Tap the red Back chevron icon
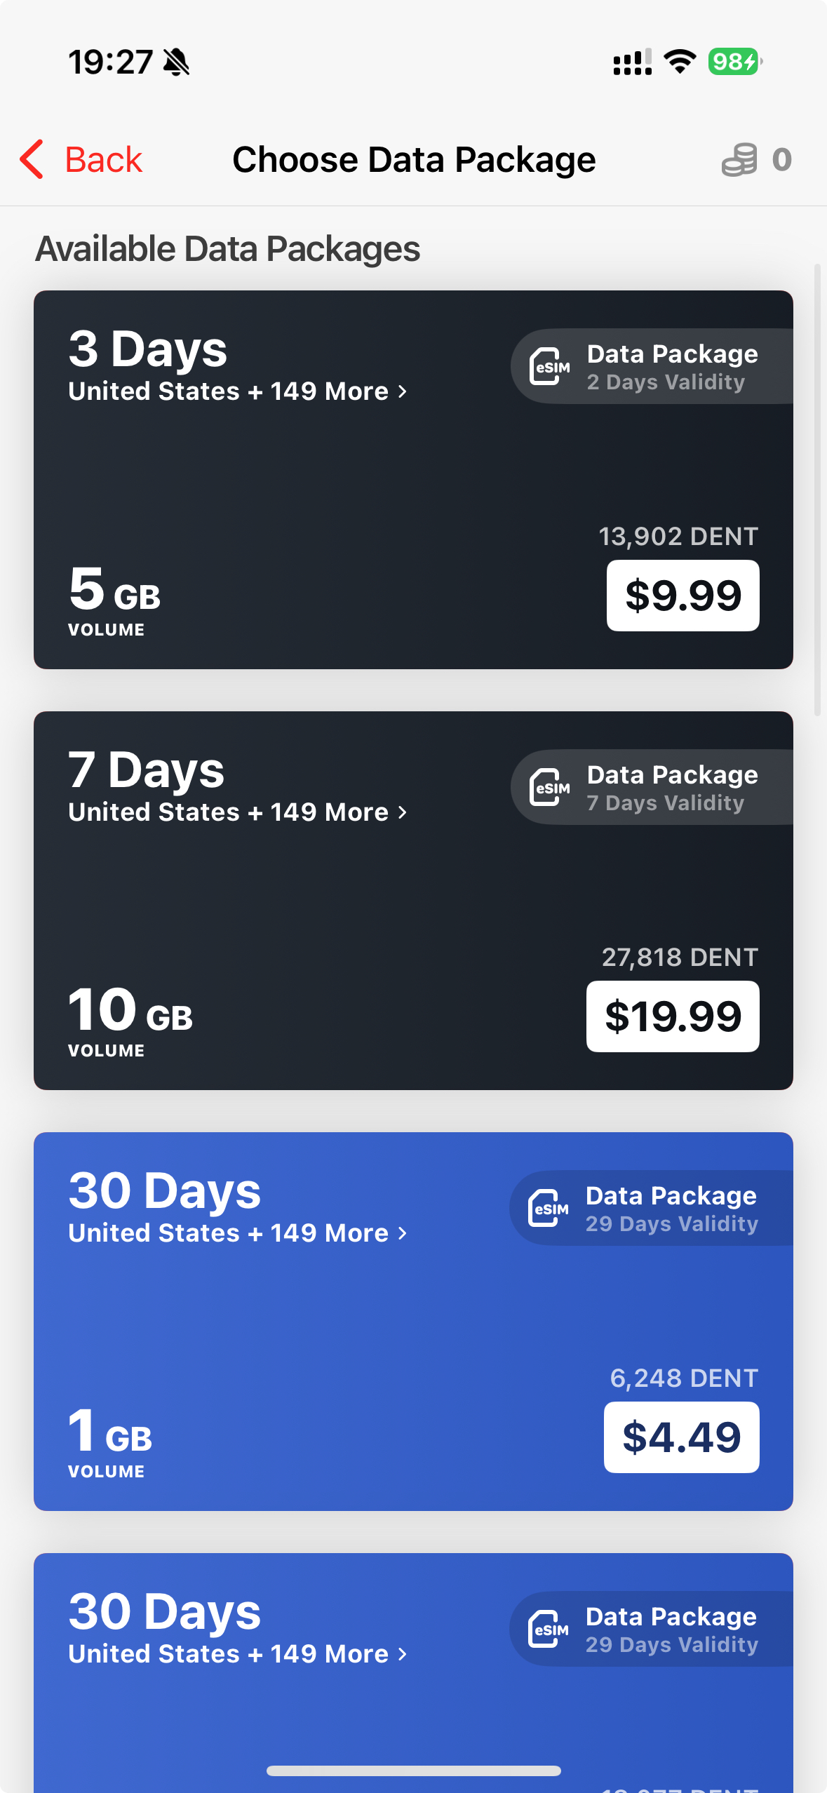827x1793 pixels. 32,159
